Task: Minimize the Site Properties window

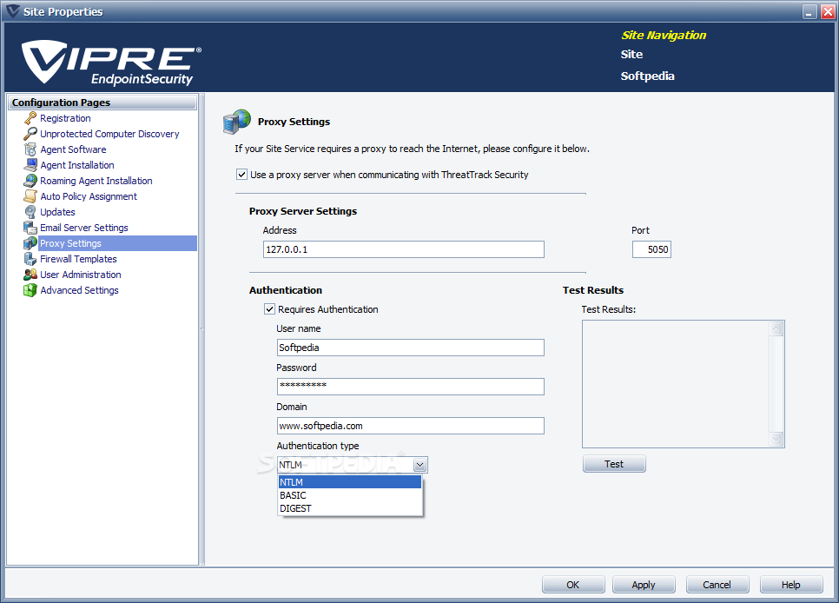Action: click(x=810, y=12)
